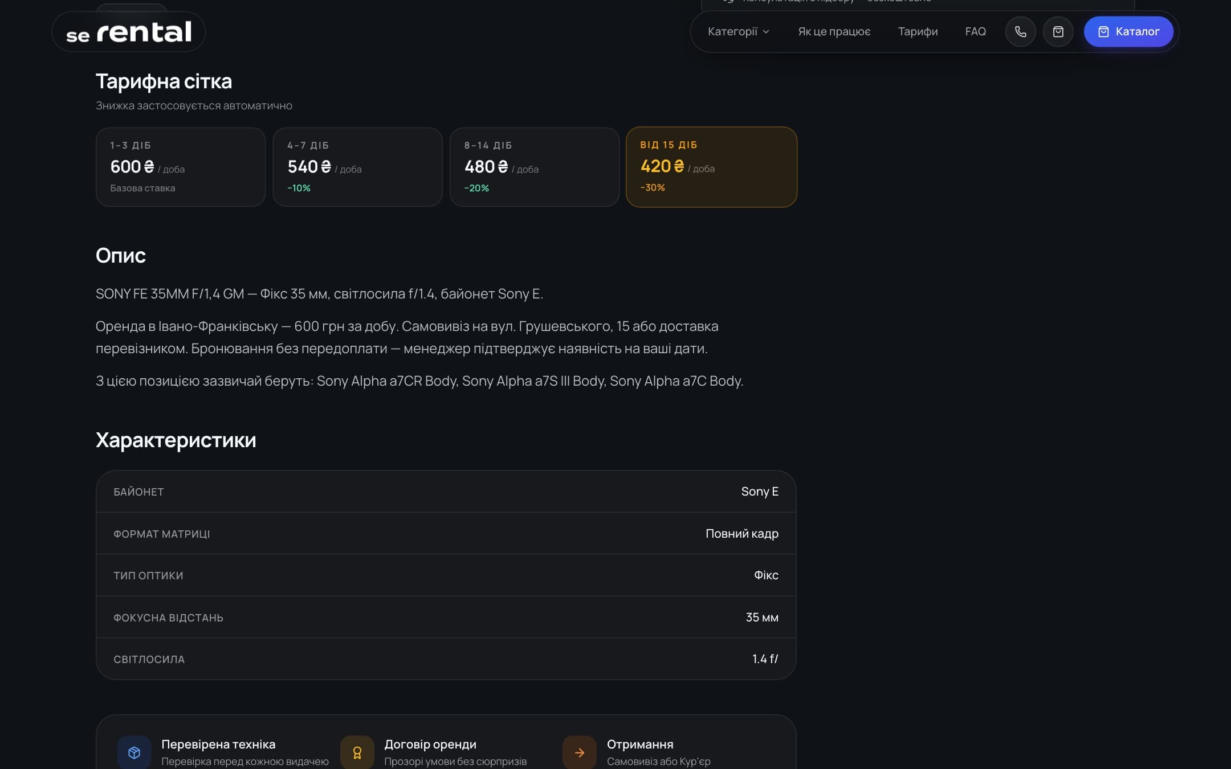Click the Перевірена техніка title
Screen dimensions: 1231x769
(218, 744)
